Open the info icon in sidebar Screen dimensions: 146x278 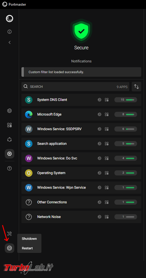pyautogui.click(x=10, y=32)
